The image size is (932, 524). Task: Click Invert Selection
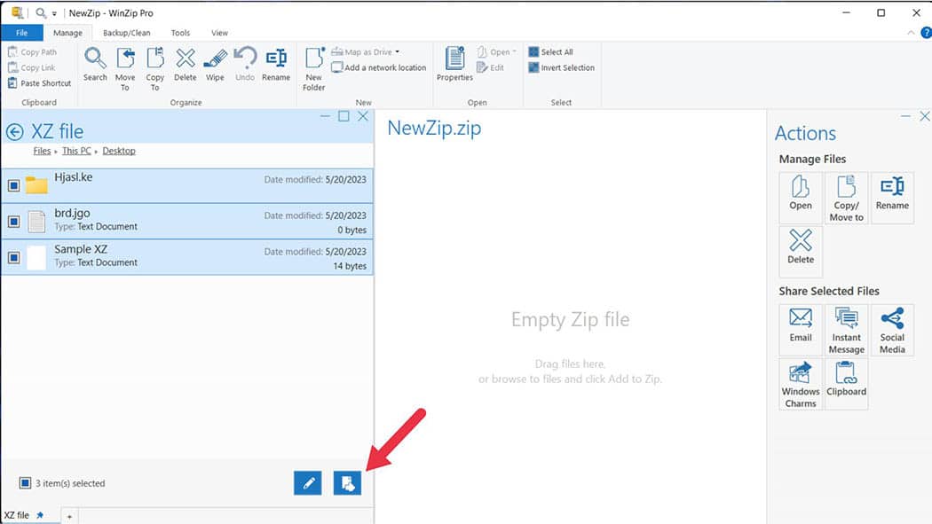point(562,67)
